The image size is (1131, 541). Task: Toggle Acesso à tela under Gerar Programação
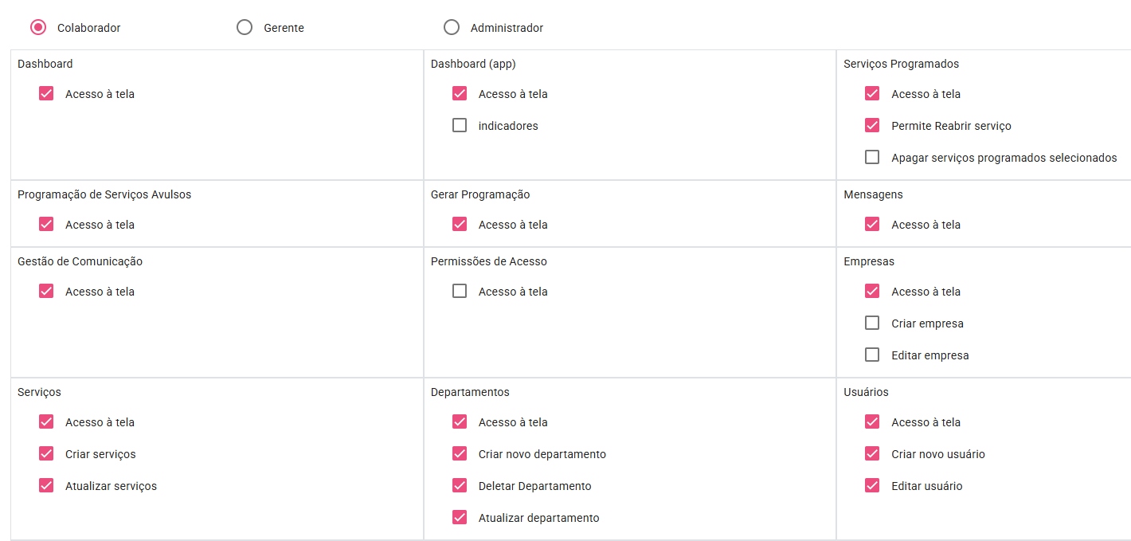pyautogui.click(x=460, y=224)
